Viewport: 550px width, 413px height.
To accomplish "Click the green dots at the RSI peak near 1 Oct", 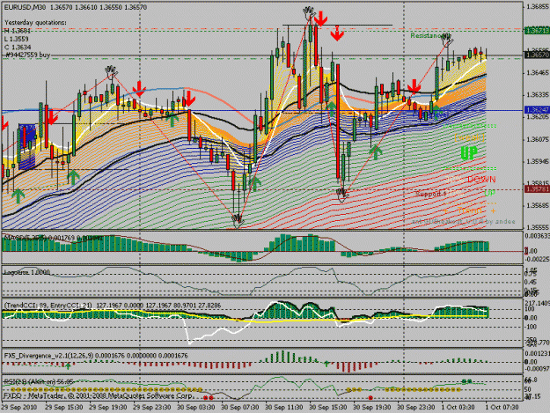I will tap(467, 381).
